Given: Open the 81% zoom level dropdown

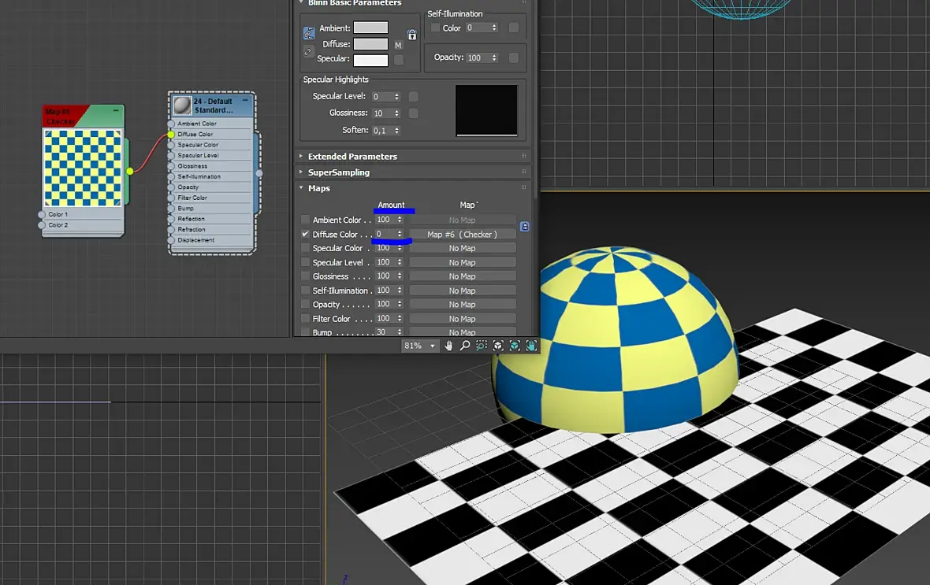Looking at the screenshot, I should click(x=432, y=346).
